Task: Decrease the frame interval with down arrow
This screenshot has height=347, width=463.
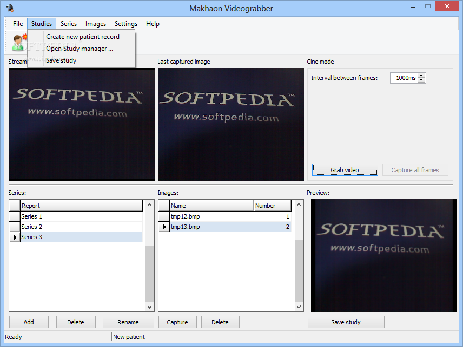Action: click(x=421, y=80)
